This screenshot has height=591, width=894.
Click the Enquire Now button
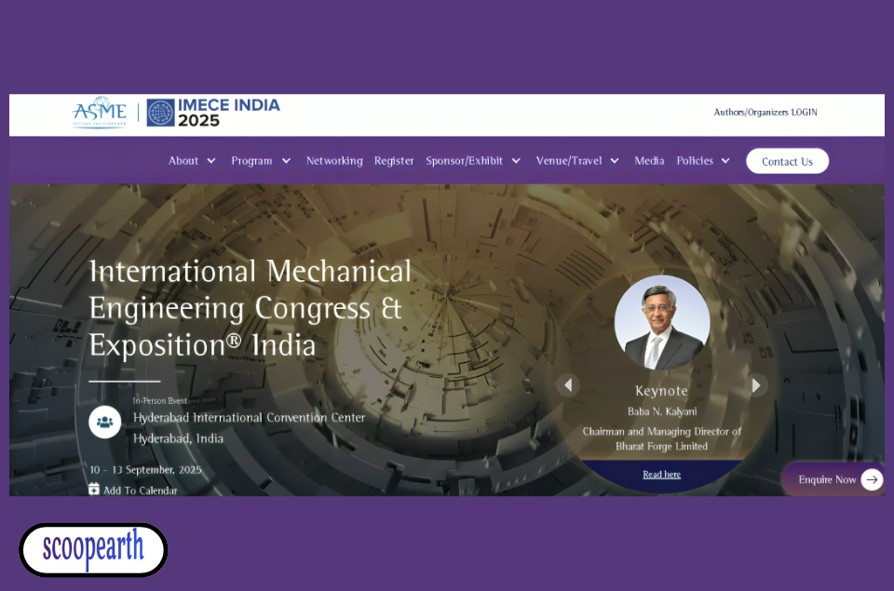[x=834, y=479]
